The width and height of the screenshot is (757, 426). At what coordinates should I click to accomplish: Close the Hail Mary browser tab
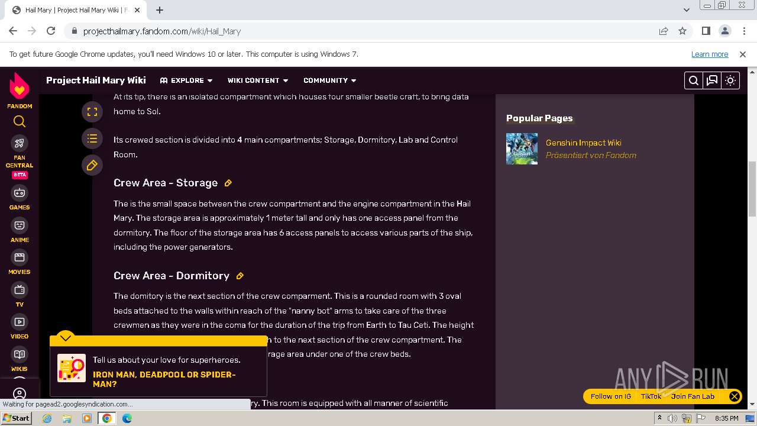coord(138,10)
